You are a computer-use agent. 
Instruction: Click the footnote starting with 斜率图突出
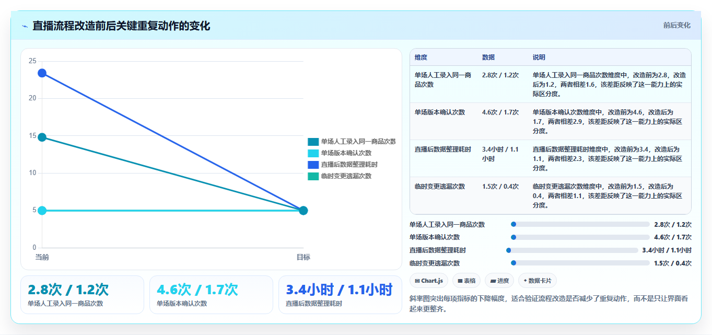click(x=549, y=304)
